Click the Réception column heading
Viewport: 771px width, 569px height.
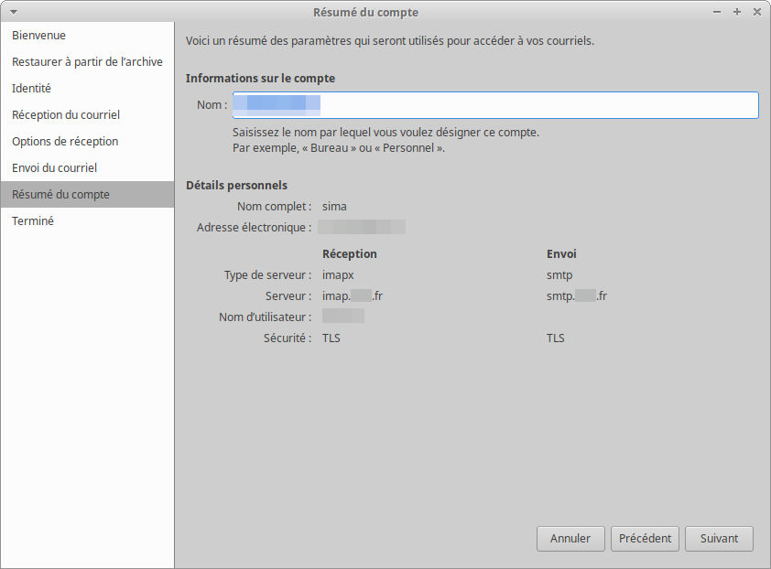pyautogui.click(x=349, y=254)
